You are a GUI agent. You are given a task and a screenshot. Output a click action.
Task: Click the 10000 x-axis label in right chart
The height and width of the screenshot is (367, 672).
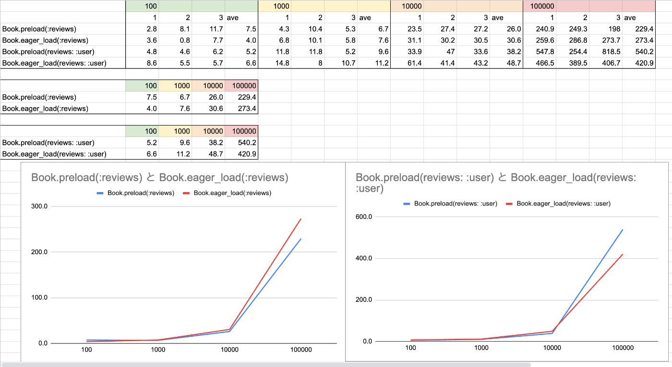(552, 348)
